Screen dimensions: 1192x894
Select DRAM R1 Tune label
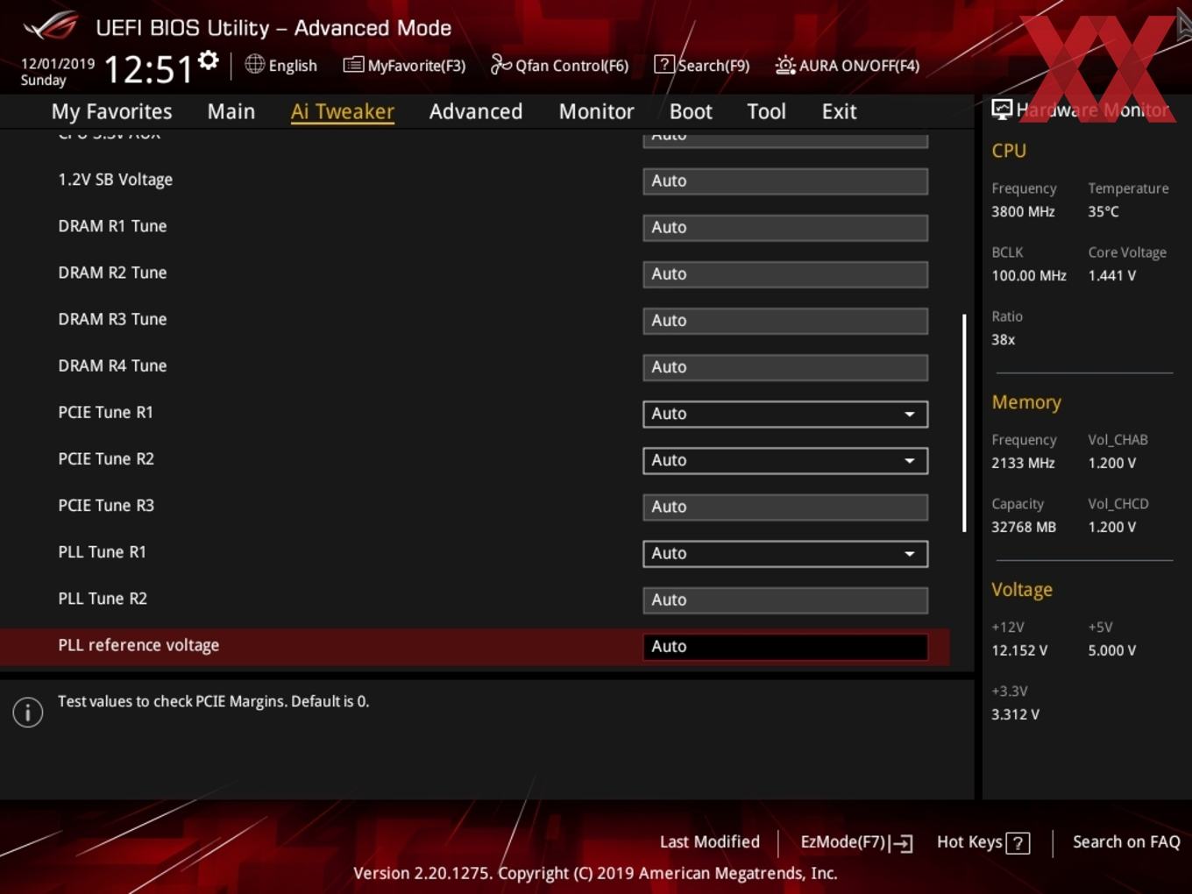point(112,226)
